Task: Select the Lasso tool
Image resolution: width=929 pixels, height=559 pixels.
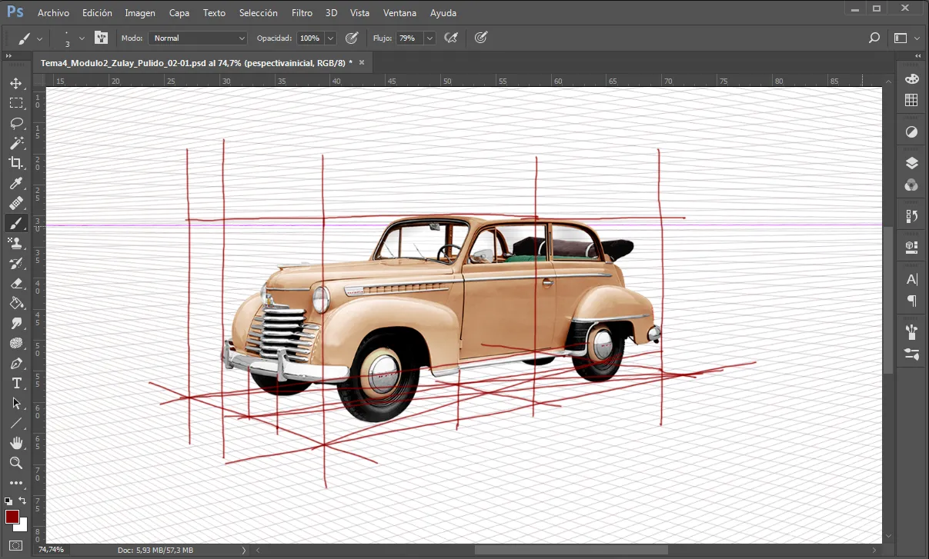Action: pyautogui.click(x=16, y=123)
